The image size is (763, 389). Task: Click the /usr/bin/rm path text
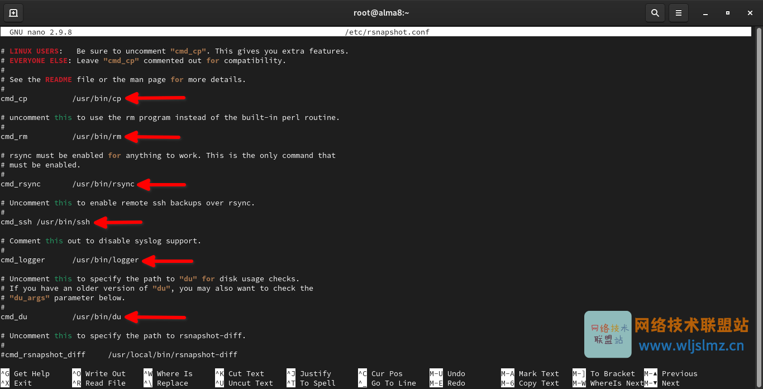pos(97,137)
